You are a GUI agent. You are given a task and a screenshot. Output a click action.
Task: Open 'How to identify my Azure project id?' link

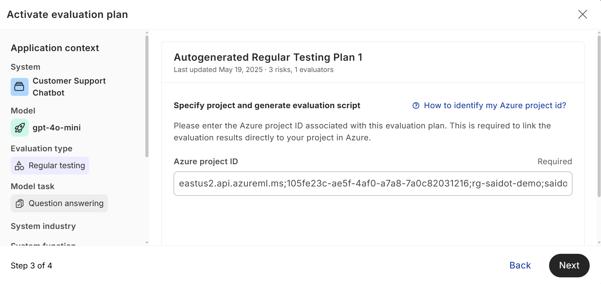coord(495,106)
